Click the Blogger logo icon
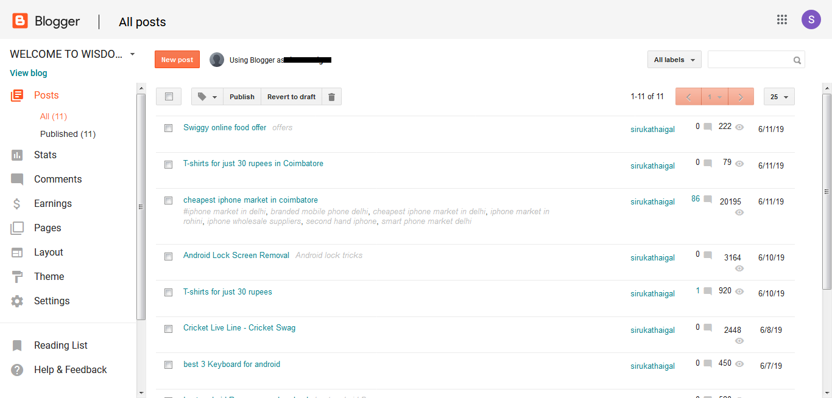 [x=20, y=21]
